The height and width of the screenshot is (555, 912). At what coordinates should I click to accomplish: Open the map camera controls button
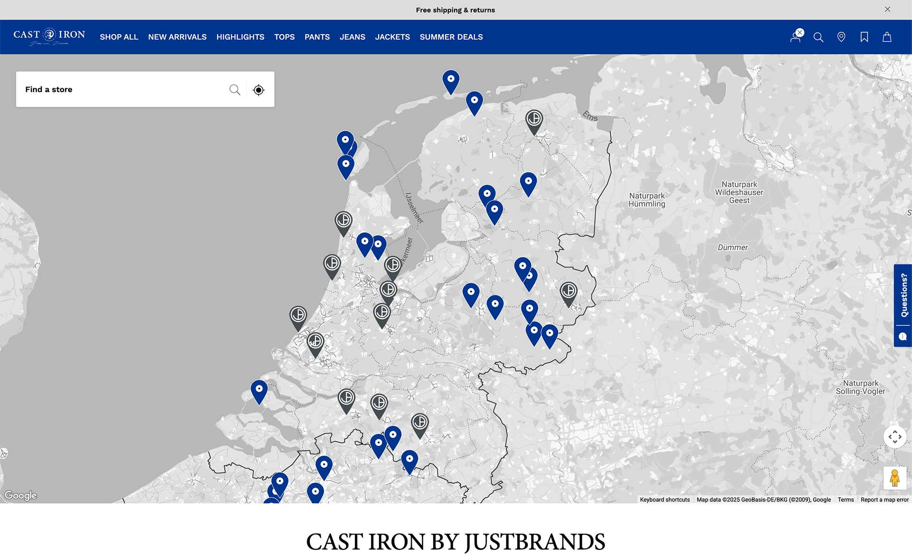pos(895,437)
